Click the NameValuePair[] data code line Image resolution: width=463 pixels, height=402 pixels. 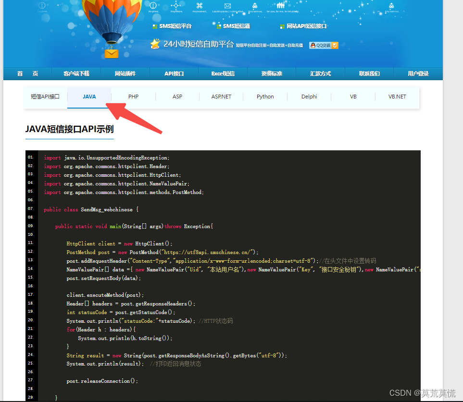coord(244,269)
